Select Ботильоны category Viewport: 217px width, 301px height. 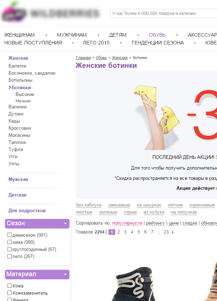(x=20, y=80)
